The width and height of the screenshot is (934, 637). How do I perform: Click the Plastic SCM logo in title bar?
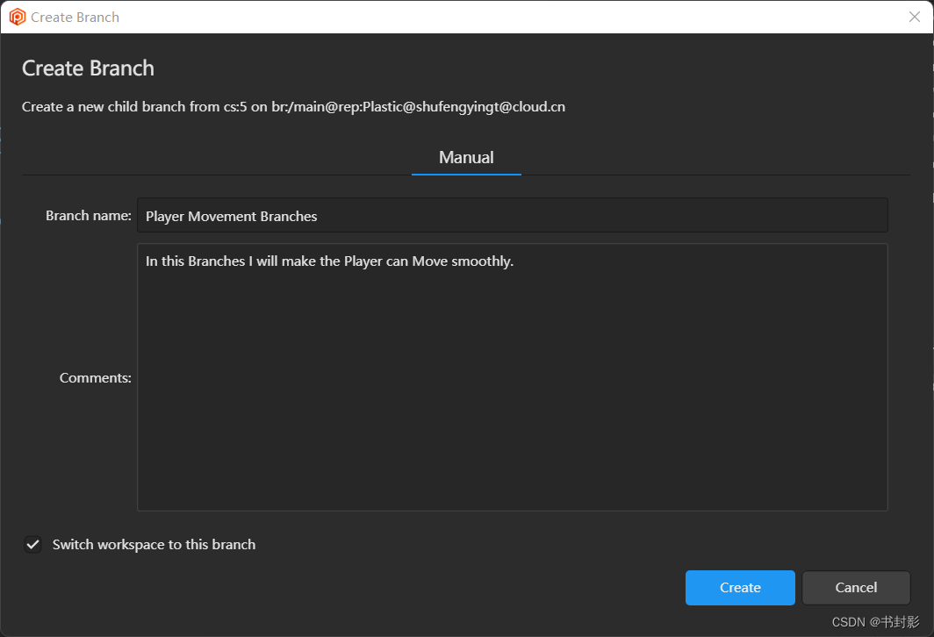(18, 17)
